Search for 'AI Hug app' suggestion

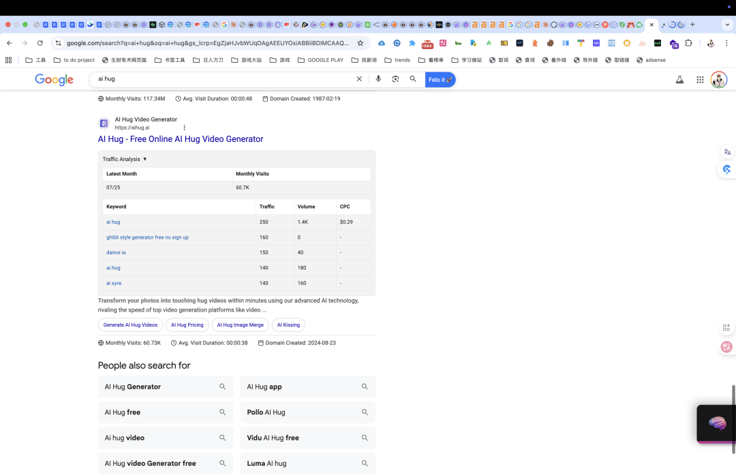click(308, 387)
